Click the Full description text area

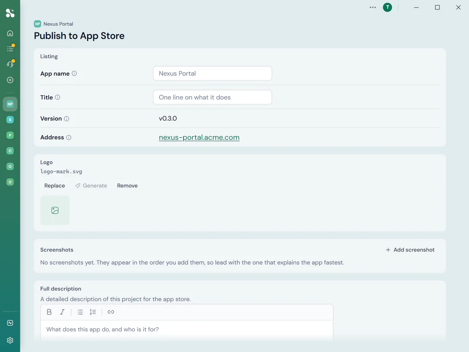point(187,329)
